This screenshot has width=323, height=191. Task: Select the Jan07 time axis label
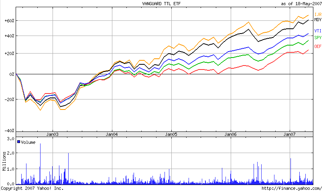tap(290, 134)
